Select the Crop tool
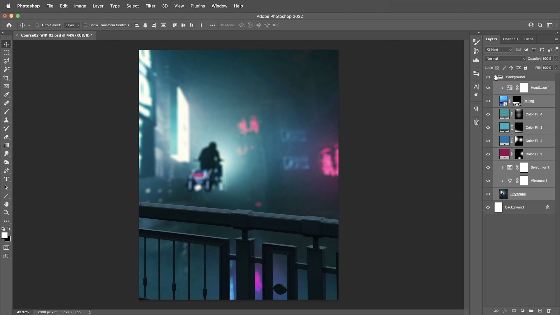Screen dimensions: 560x315 [x=6, y=78]
